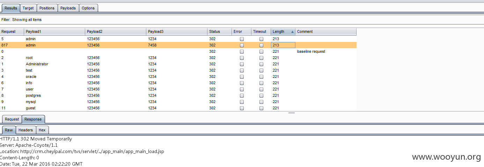Open the Positions tab
Screen dimensions: 484x167
[47, 8]
